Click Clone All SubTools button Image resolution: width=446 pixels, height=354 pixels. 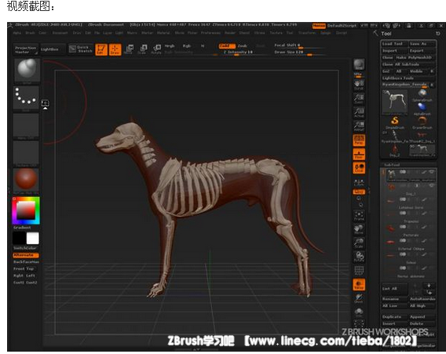coord(408,64)
